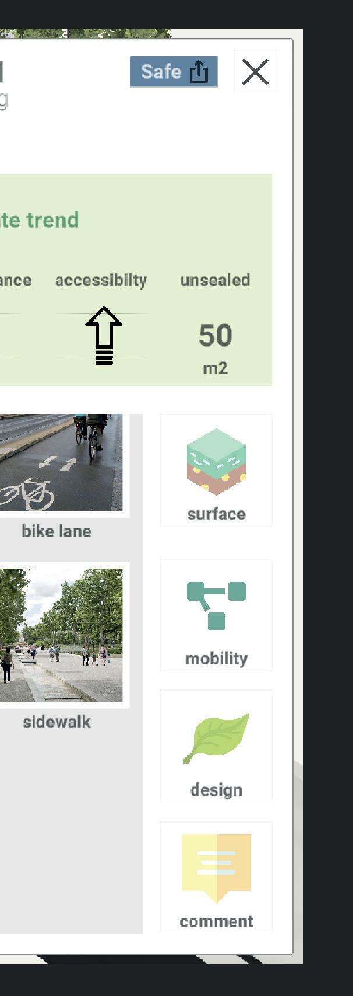Click the Safe button label
Screen dimensions: 353x996
pos(161,72)
